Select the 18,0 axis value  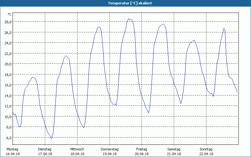8,74
